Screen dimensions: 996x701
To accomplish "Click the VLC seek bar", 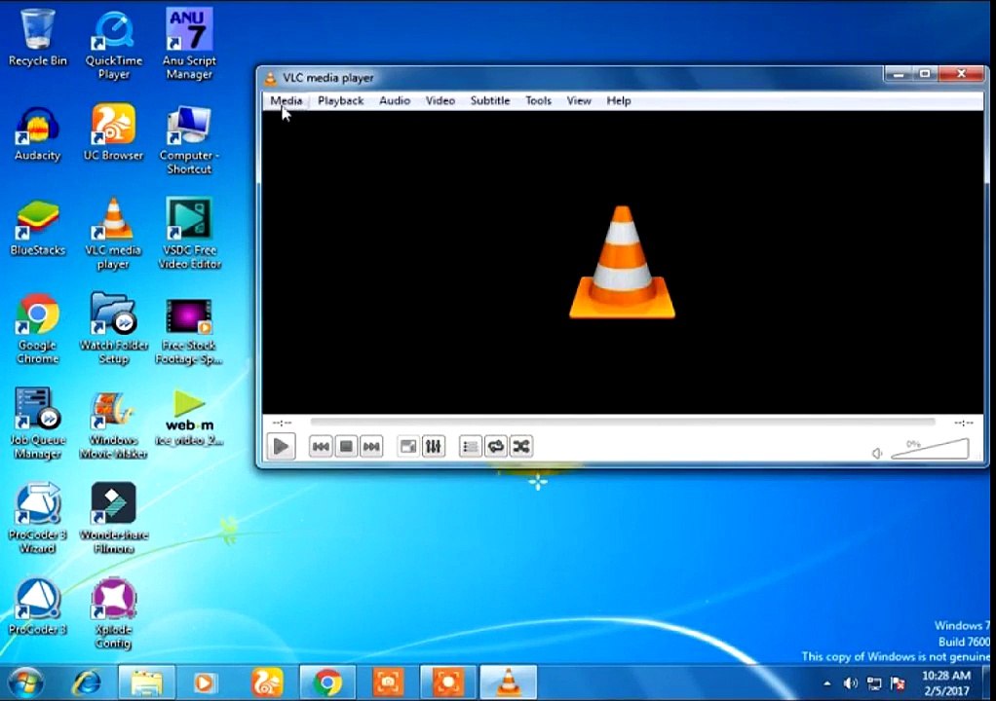I will click(623, 422).
